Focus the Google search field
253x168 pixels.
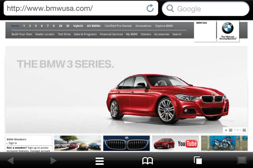coord(206,9)
